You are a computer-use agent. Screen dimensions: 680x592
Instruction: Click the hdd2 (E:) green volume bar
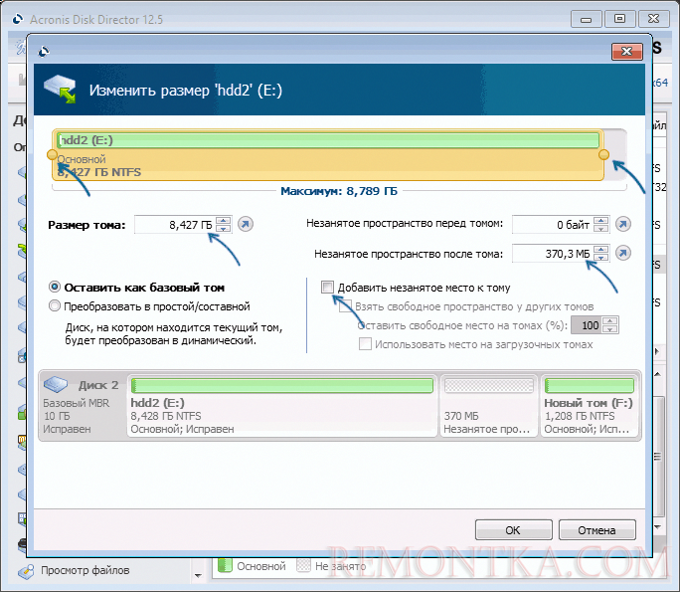[328, 140]
